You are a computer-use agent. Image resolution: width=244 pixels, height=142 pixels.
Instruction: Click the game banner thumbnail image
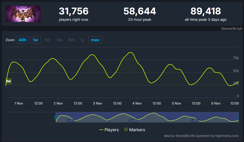point(23,14)
